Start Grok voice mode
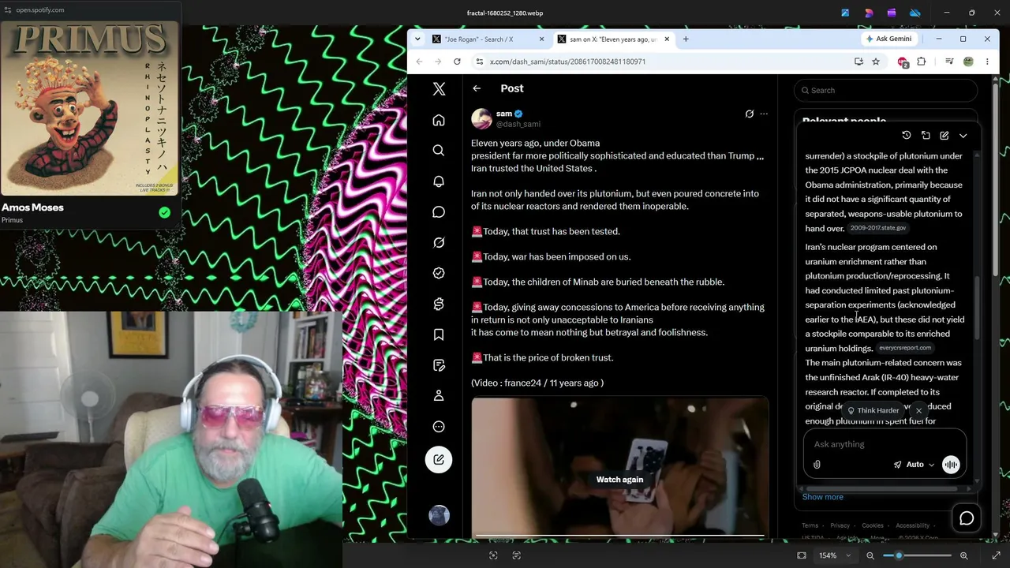 (951, 465)
